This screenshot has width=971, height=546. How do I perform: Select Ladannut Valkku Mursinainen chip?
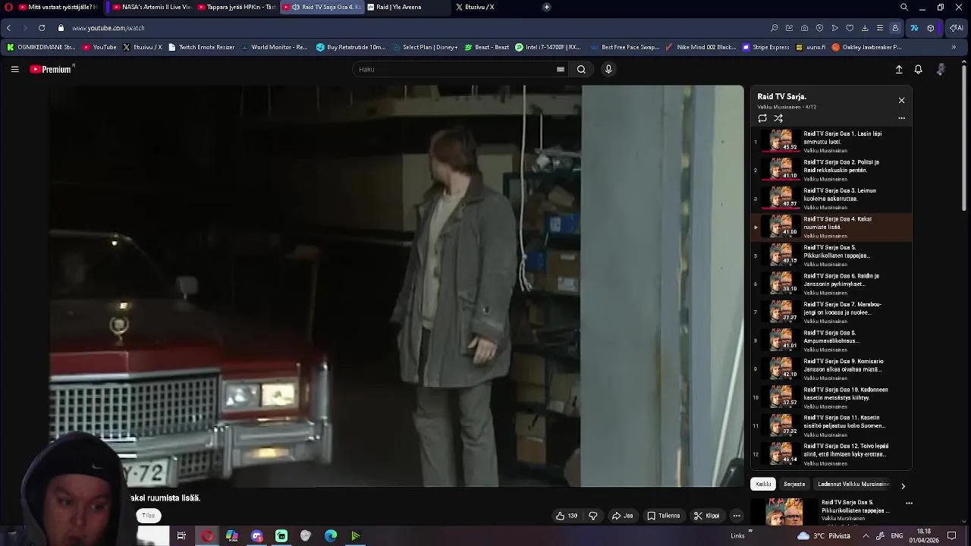(x=853, y=484)
